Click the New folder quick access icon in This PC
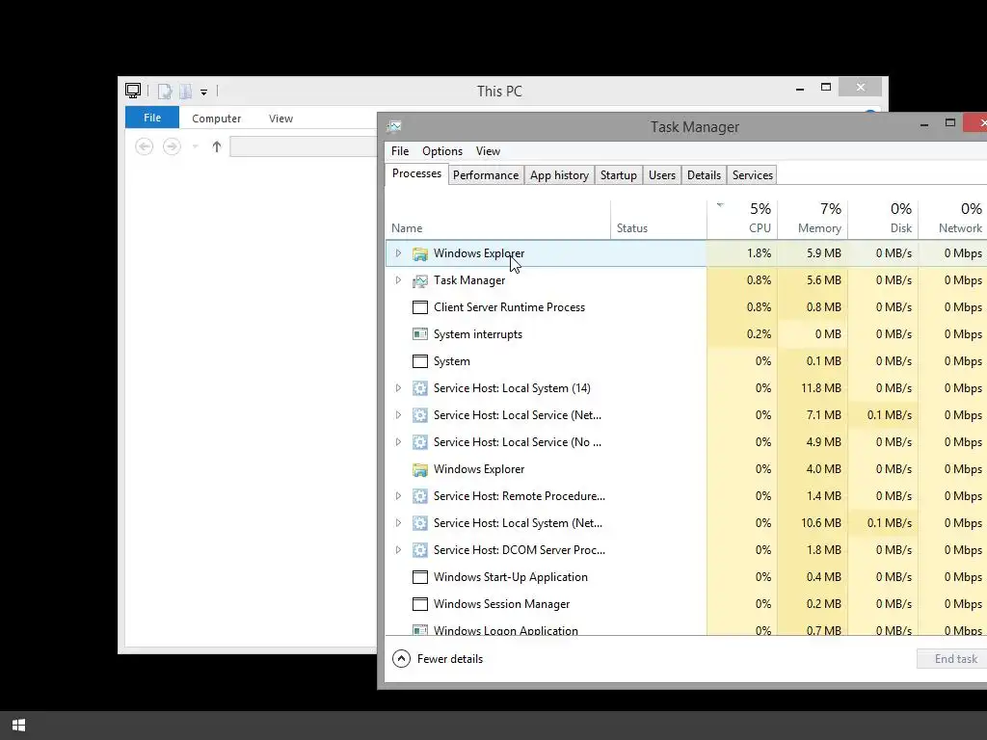987x740 pixels. [x=185, y=92]
